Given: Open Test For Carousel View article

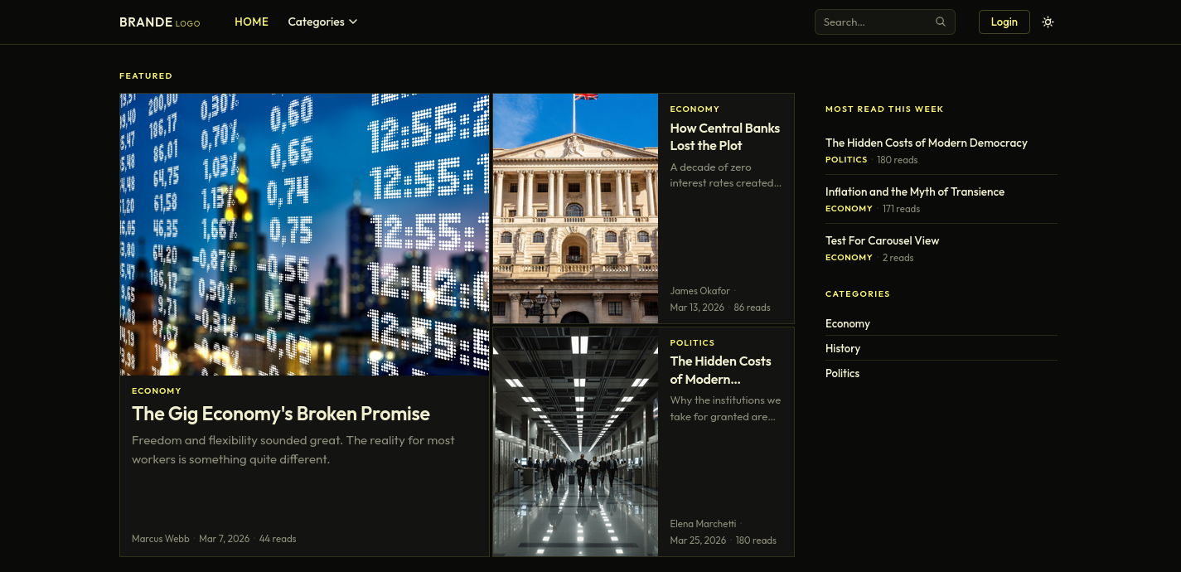Looking at the screenshot, I should tap(882, 240).
